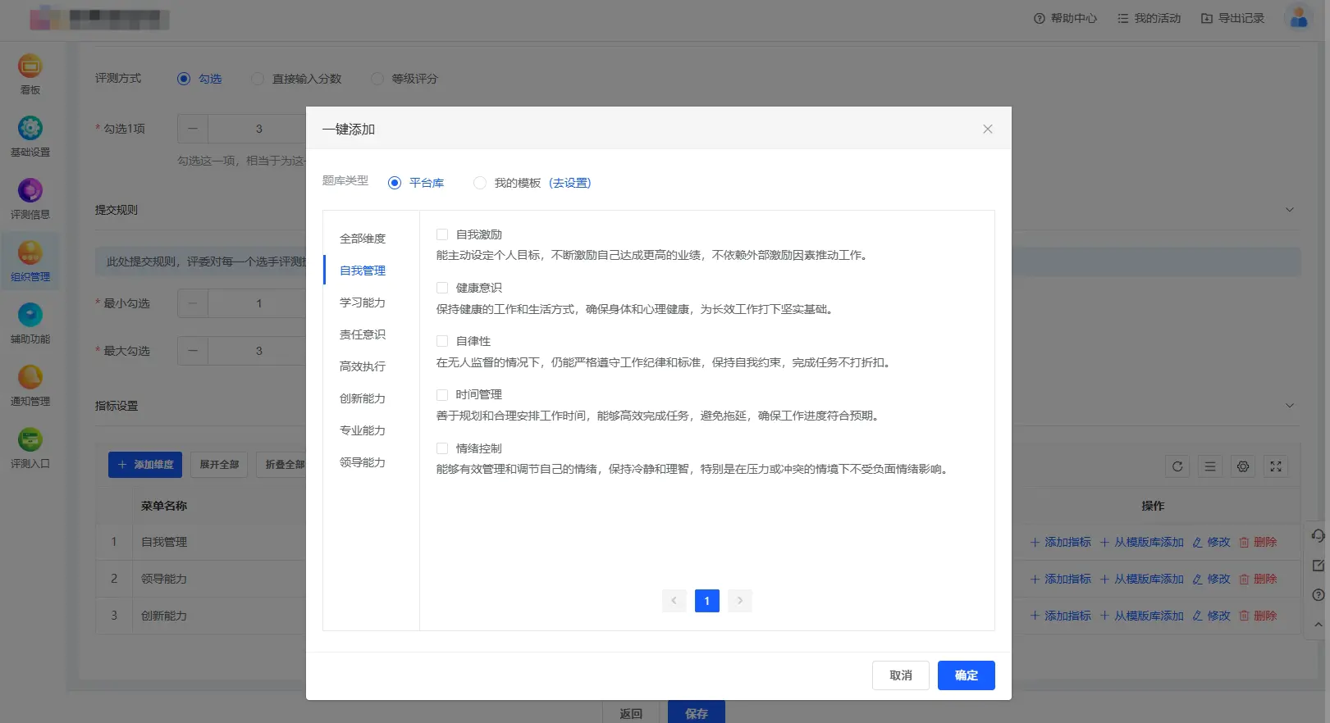
Task: Open 评测入口 sidebar icon
Action: [30, 440]
